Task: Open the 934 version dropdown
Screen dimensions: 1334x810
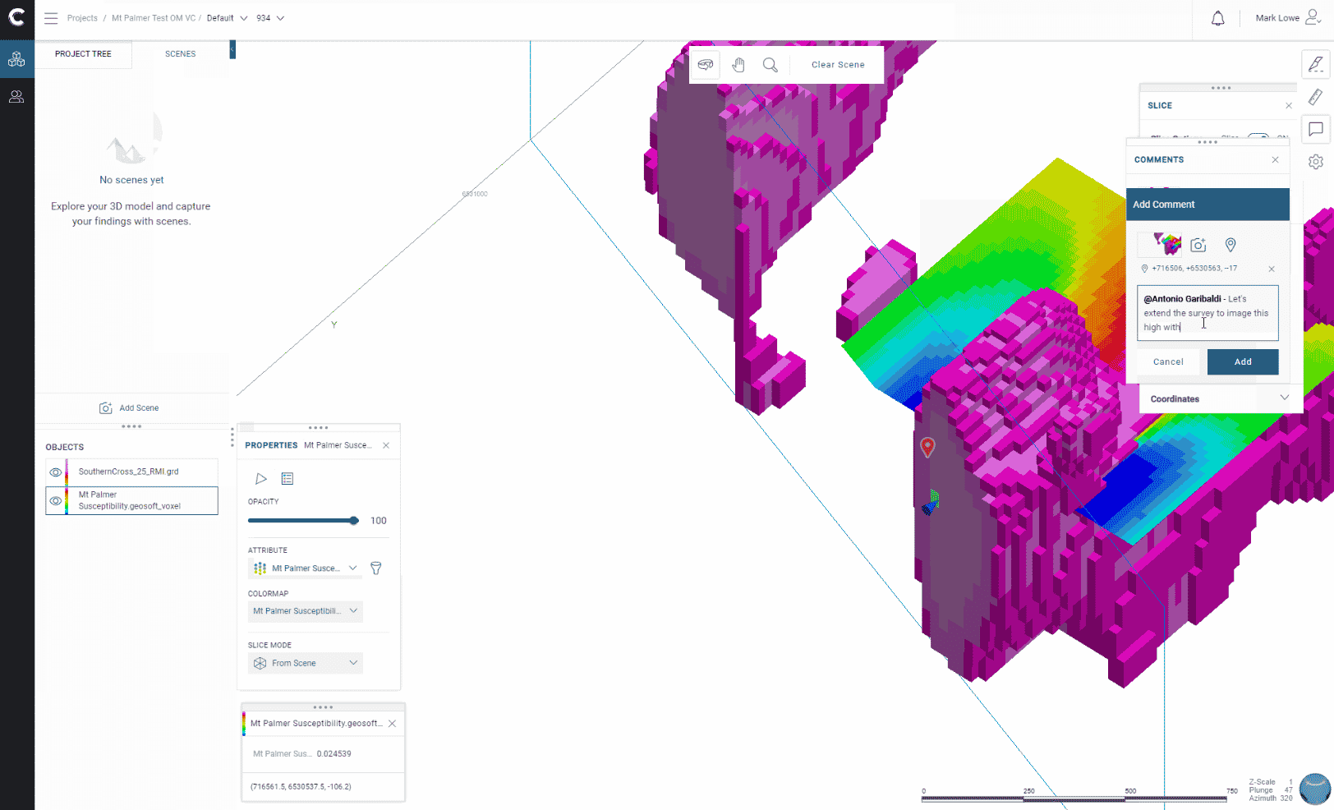Action: tap(270, 18)
